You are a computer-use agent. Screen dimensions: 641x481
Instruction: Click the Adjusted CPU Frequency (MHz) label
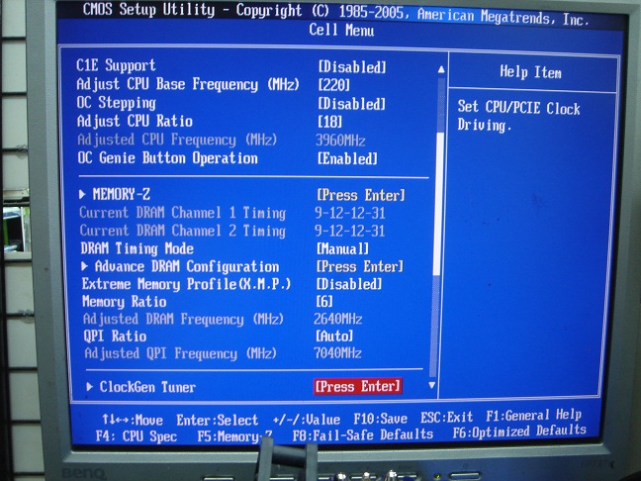(177, 140)
